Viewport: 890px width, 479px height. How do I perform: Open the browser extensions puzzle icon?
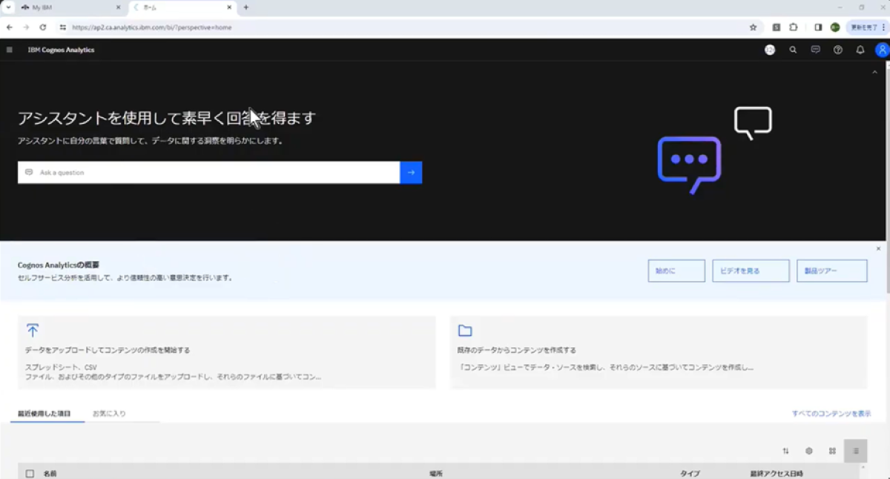794,27
